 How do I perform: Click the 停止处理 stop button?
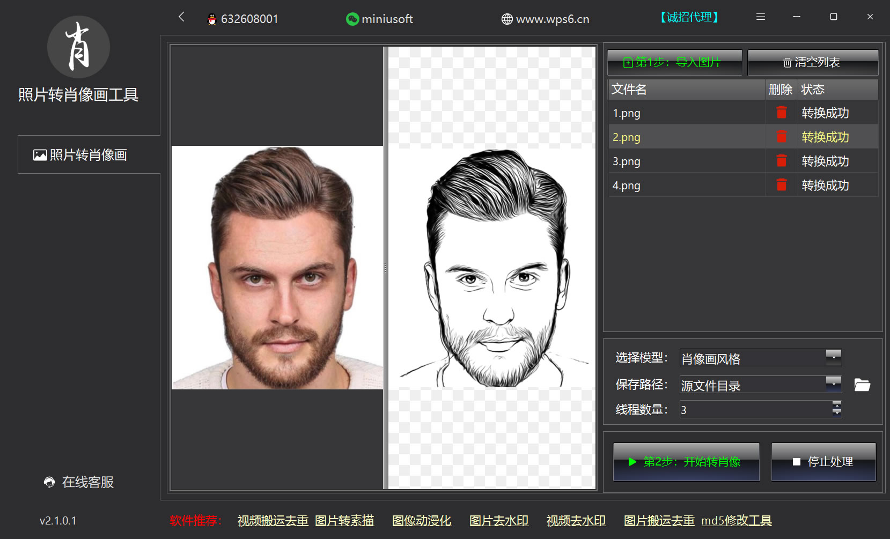(823, 462)
